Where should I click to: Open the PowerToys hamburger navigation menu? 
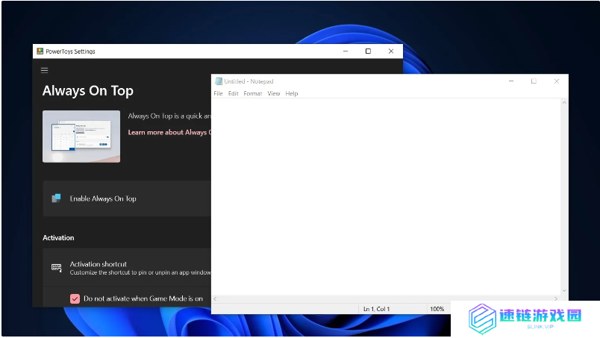tap(44, 70)
